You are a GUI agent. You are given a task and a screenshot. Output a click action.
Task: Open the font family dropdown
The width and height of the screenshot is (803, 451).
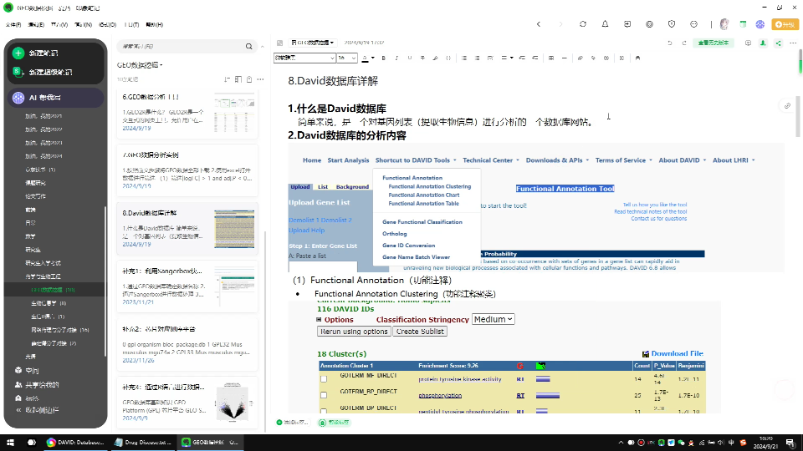point(304,58)
